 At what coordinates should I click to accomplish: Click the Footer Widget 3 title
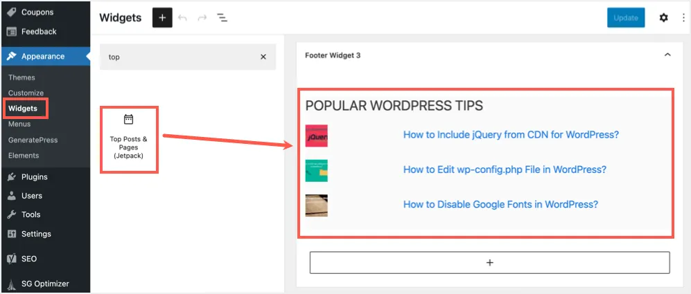coord(333,55)
